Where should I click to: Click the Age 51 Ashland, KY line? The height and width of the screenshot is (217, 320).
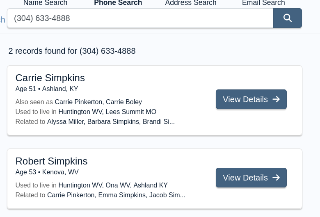click(x=46, y=89)
